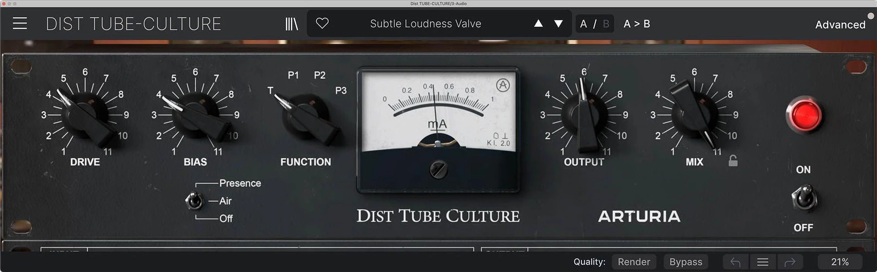Favorite the preset with heart icon

click(x=322, y=23)
